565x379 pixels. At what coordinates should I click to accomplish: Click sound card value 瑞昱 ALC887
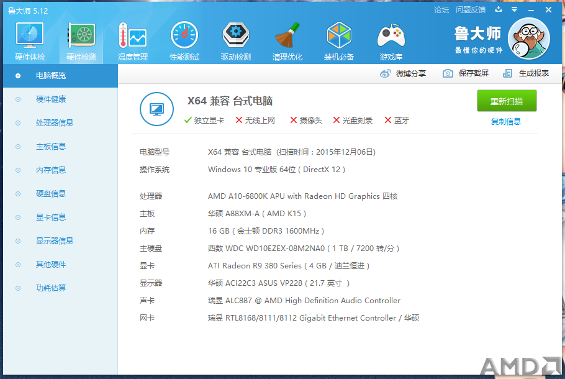[304, 300]
